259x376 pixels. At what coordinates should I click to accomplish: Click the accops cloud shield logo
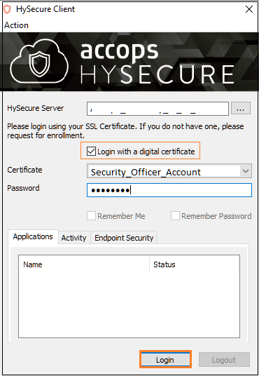coord(39,62)
